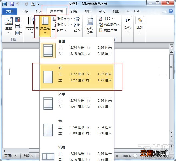176x161 pixels.
Task: Select the 宽 wide margins preset
Action: tap(77, 130)
